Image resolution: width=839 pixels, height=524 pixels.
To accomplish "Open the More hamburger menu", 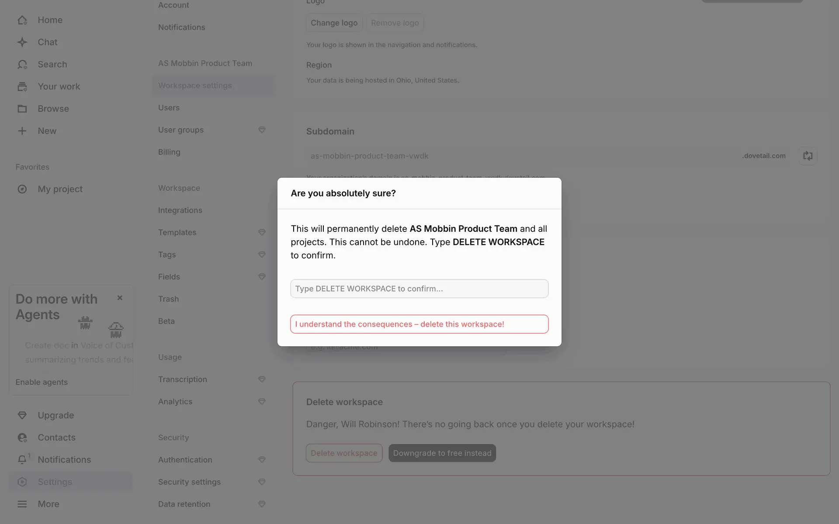I will [22, 504].
